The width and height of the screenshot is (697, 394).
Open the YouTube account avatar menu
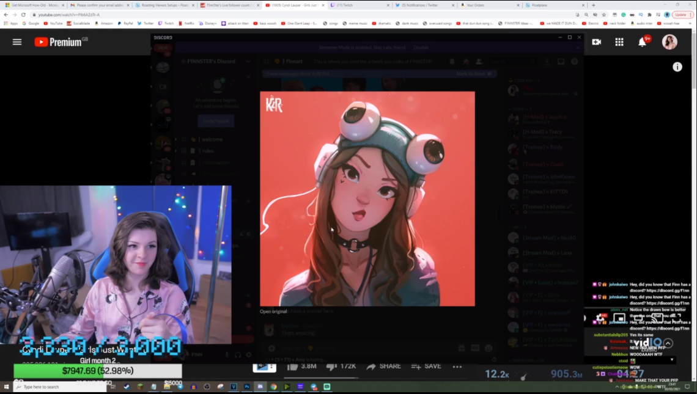click(x=669, y=42)
